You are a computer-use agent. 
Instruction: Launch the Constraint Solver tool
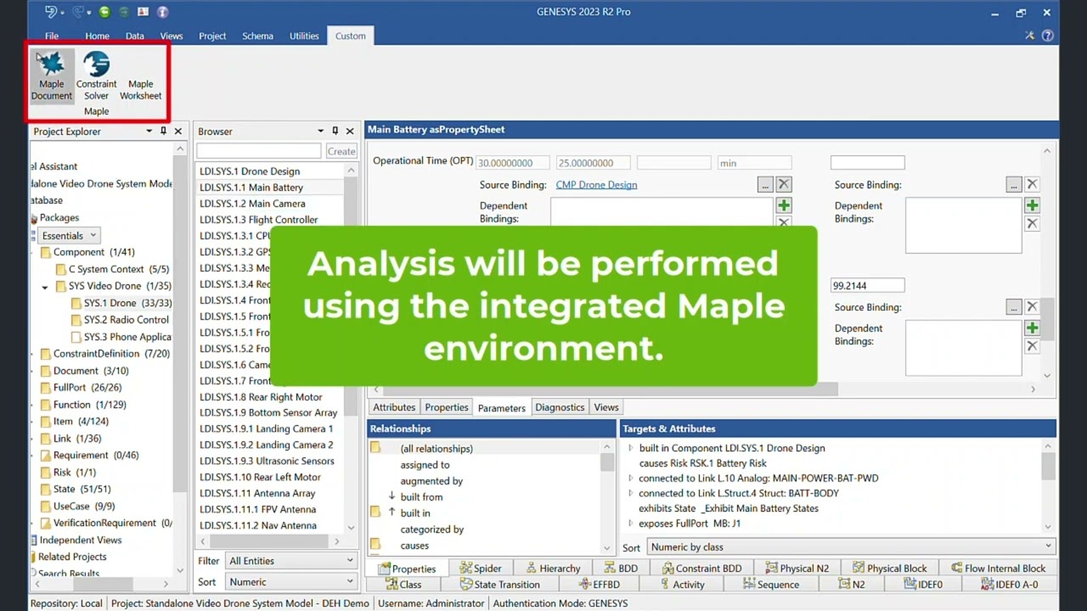click(97, 76)
